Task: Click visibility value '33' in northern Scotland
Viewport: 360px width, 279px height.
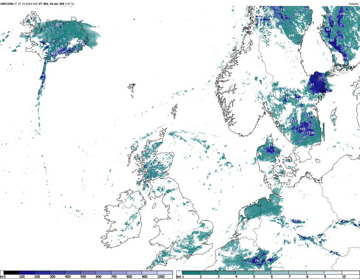Action: [154, 146]
